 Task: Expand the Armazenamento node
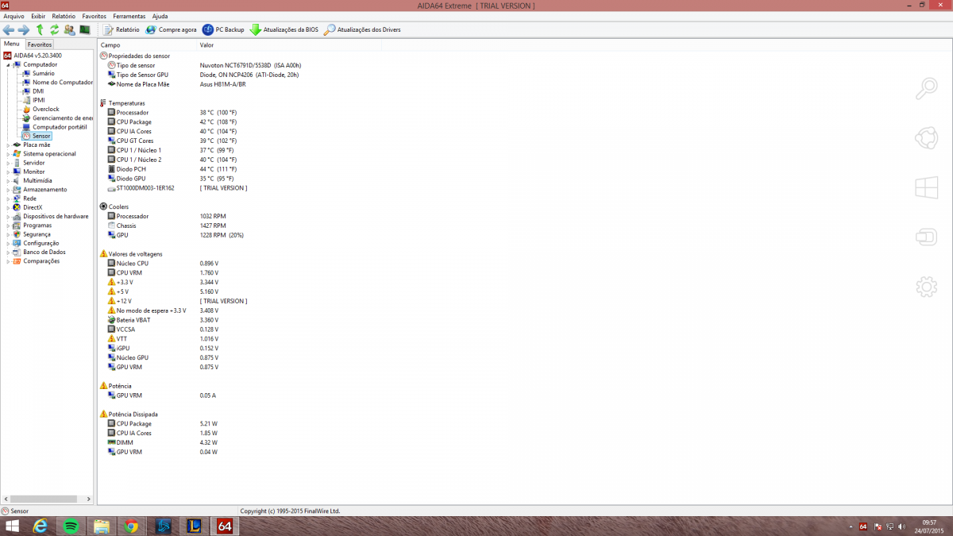[x=8, y=190]
